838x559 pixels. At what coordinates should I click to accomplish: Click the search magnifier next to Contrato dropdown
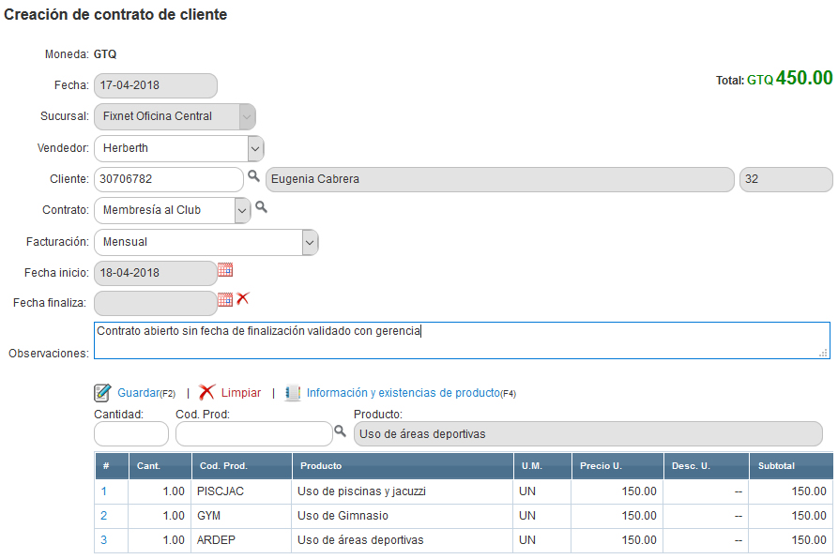(261, 207)
